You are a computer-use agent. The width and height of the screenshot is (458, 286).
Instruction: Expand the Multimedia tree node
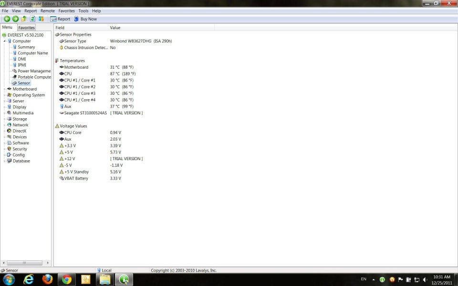coord(4,113)
